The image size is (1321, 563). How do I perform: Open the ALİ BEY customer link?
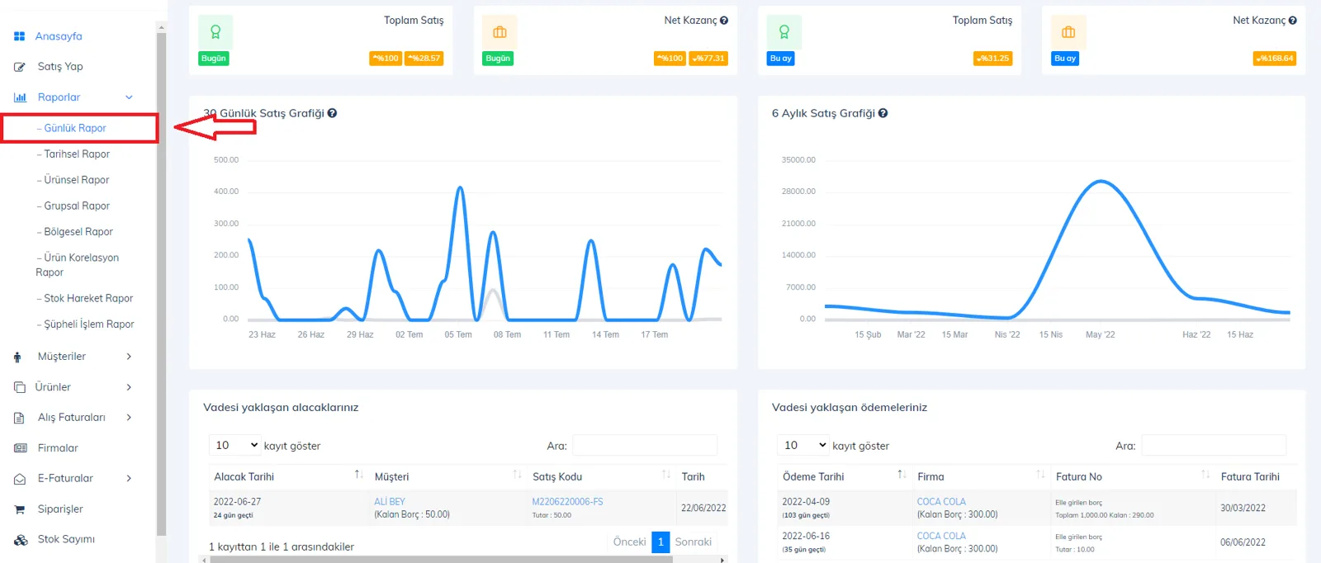click(x=390, y=502)
